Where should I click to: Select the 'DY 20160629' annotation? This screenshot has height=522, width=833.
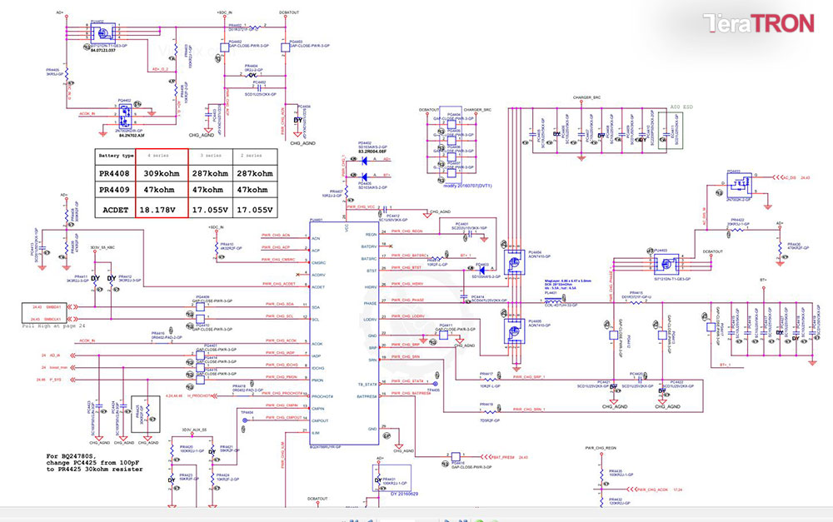tap(404, 494)
